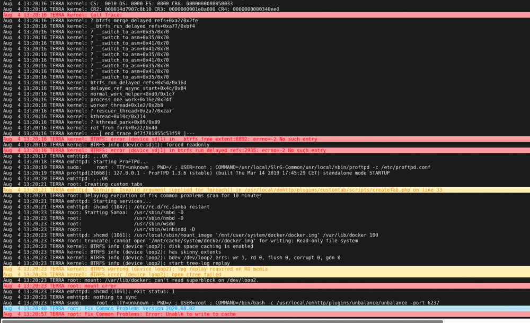Click the 'ret_from_fork+0x22/0x40' line
The width and height of the screenshot is (530, 323).
80,128
